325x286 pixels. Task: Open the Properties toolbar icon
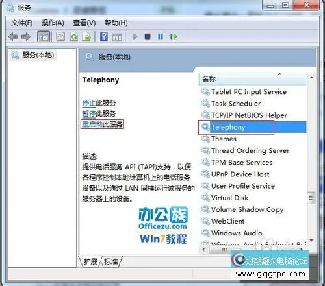click(60, 36)
